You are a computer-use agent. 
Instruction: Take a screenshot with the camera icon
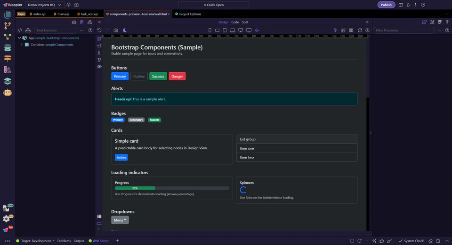point(116,30)
